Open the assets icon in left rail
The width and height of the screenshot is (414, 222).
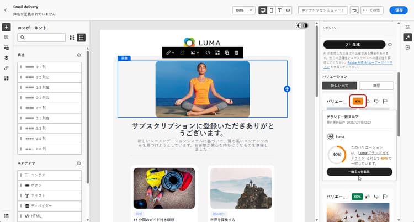point(6,47)
